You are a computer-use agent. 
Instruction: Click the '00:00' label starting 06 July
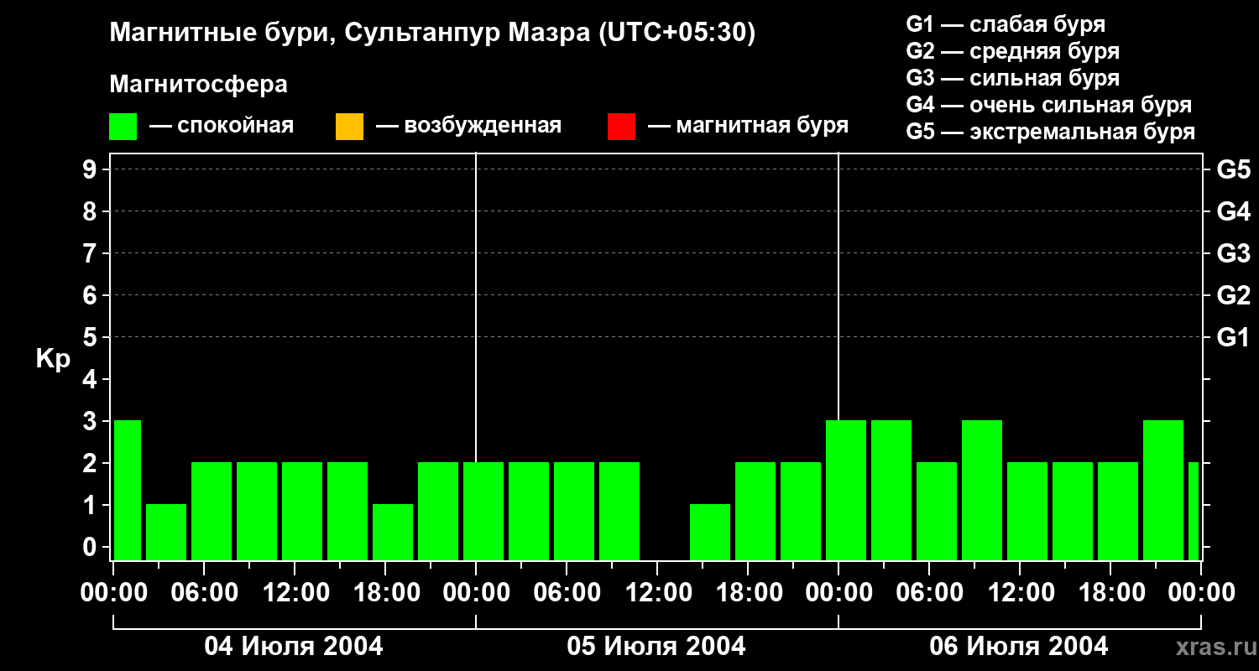pos(838,592)
